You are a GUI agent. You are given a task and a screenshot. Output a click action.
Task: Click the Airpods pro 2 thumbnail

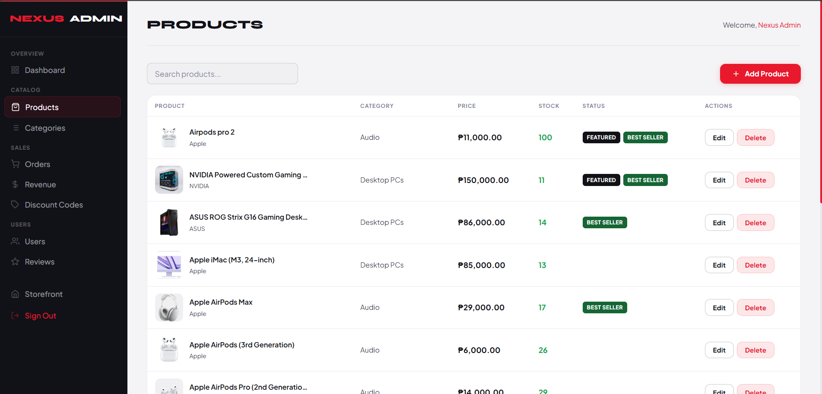click(x=169, y=137)
